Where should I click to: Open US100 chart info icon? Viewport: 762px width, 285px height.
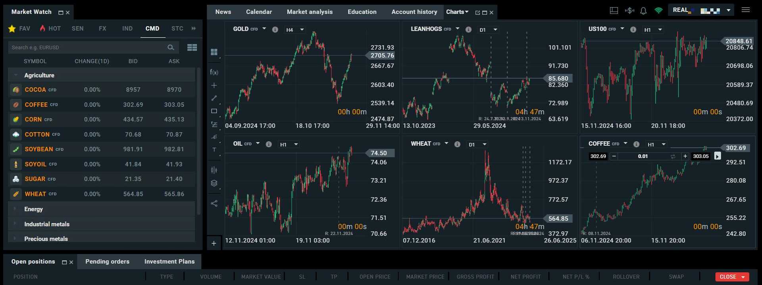pos(633,30)
